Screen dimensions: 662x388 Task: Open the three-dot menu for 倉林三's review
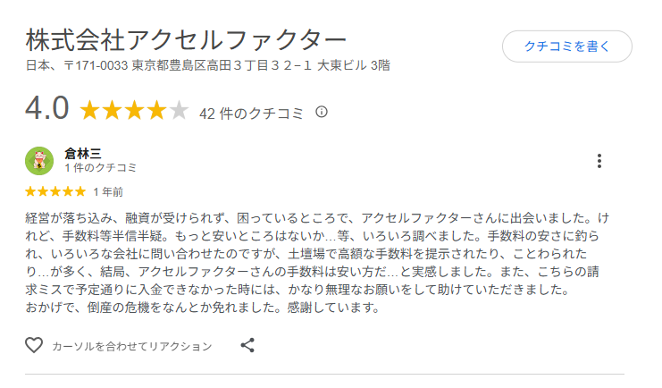(x=599, y=161)
